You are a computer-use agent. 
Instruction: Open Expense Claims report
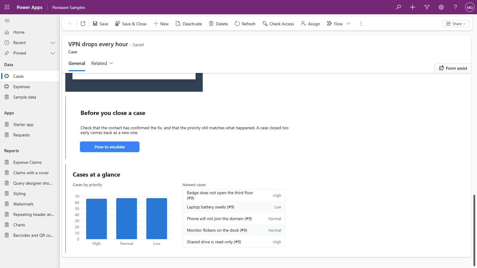tap(30, 162)
